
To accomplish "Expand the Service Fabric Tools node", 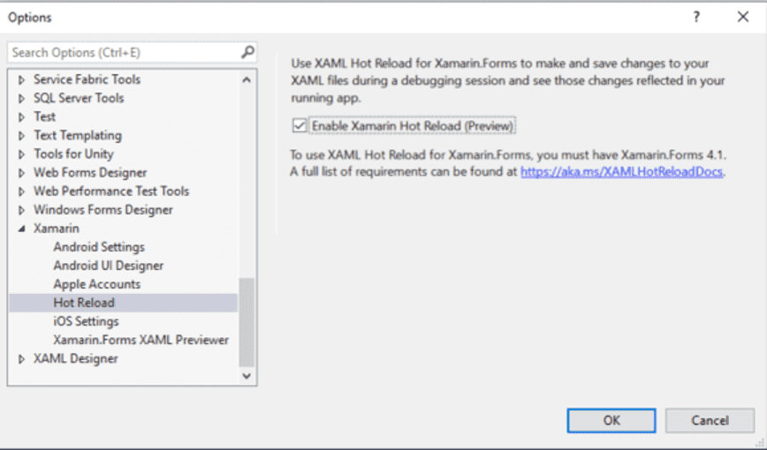I will point(21,79).
